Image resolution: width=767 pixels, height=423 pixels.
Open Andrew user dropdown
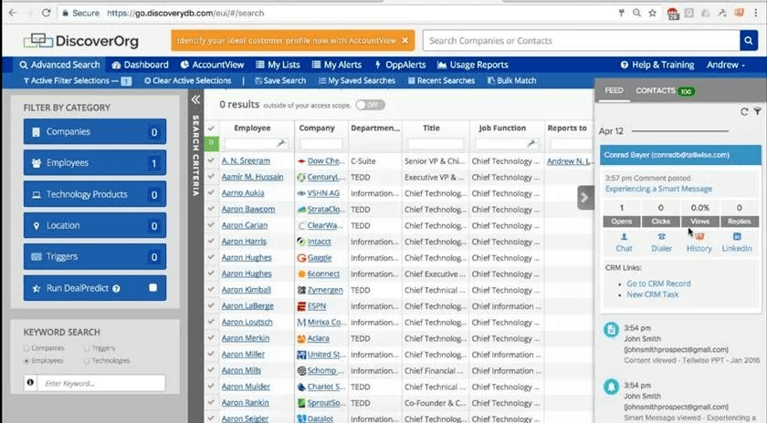[x=726, y=65]
